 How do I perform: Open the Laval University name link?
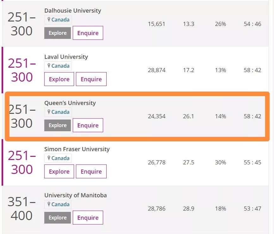click(x=66, y=57)
